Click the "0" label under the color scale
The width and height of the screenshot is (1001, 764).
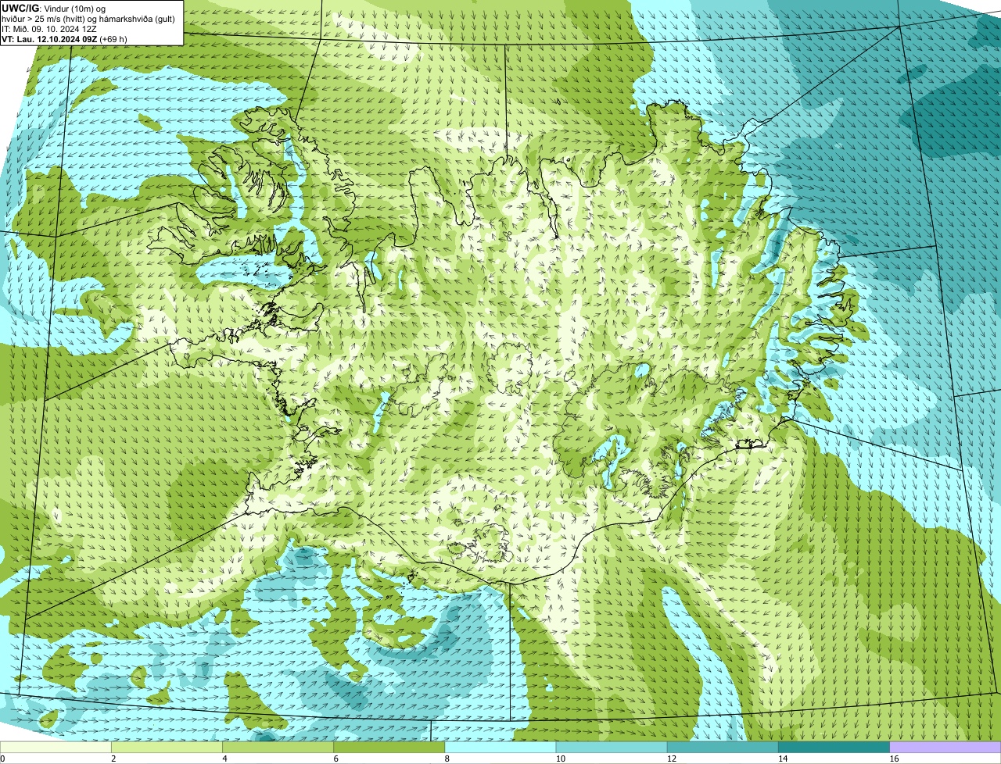click(x=2, y=759)
